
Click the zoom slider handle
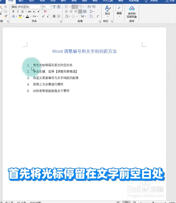coord(153,202)
